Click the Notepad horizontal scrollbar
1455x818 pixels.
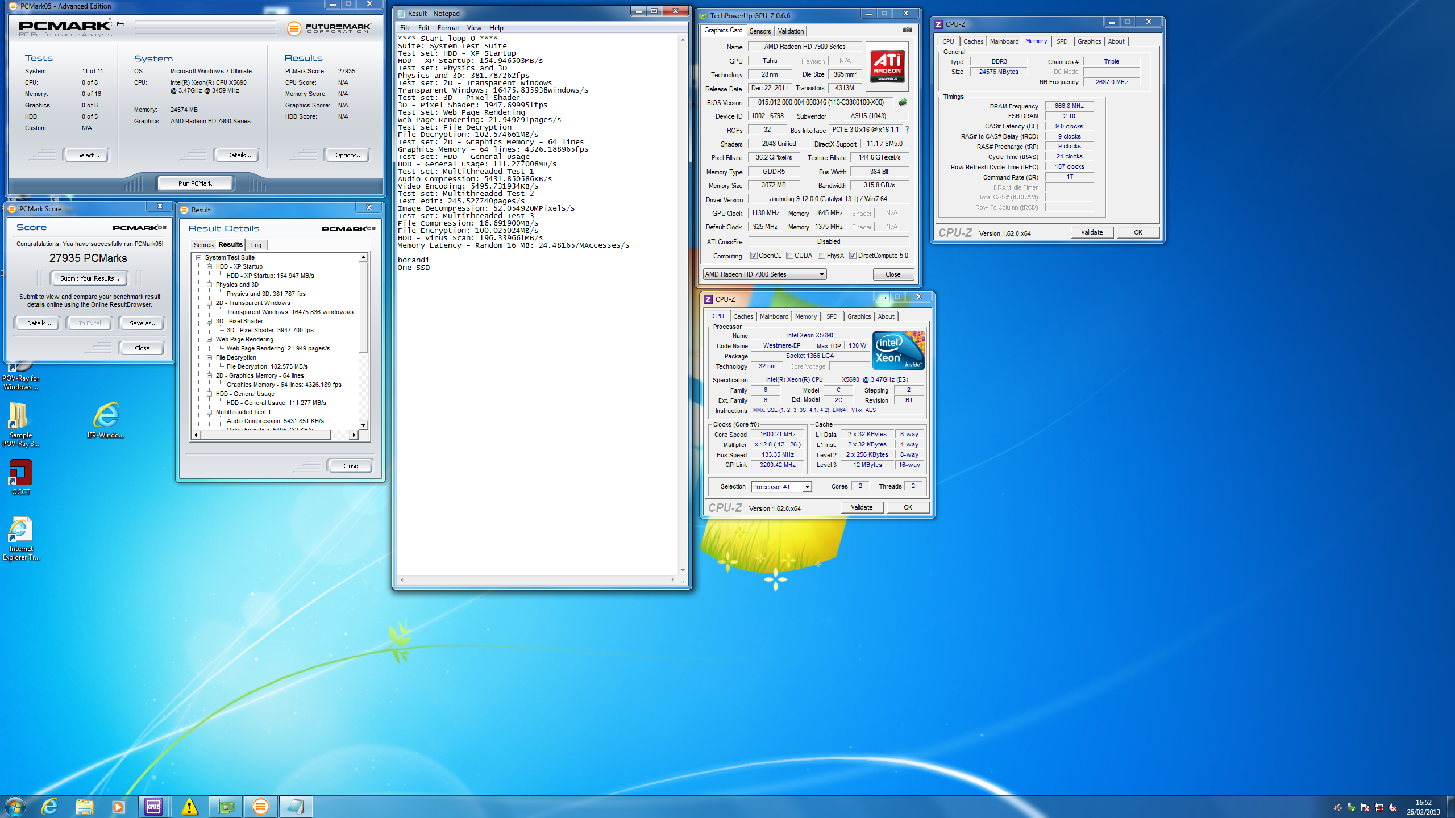(x=538, y=580)
